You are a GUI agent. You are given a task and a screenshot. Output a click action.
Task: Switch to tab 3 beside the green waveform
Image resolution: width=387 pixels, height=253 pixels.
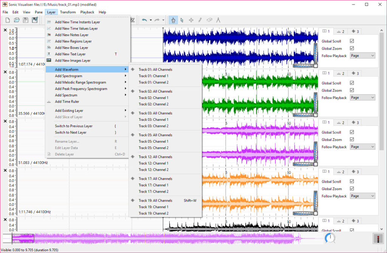[355, 74]
